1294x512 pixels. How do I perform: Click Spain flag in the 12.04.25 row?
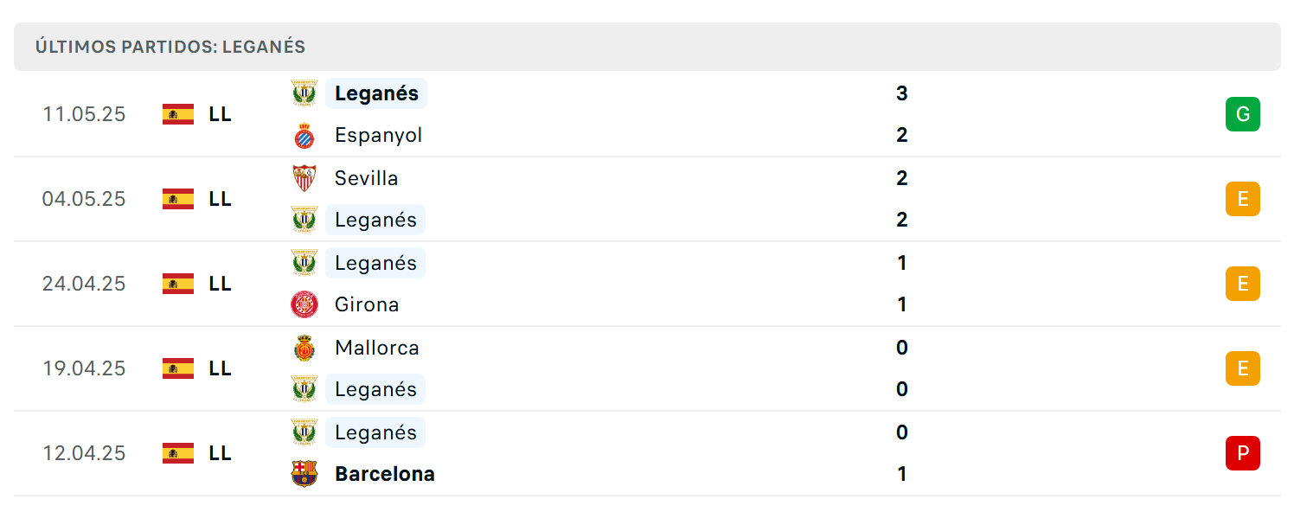[x=178, y=453]
